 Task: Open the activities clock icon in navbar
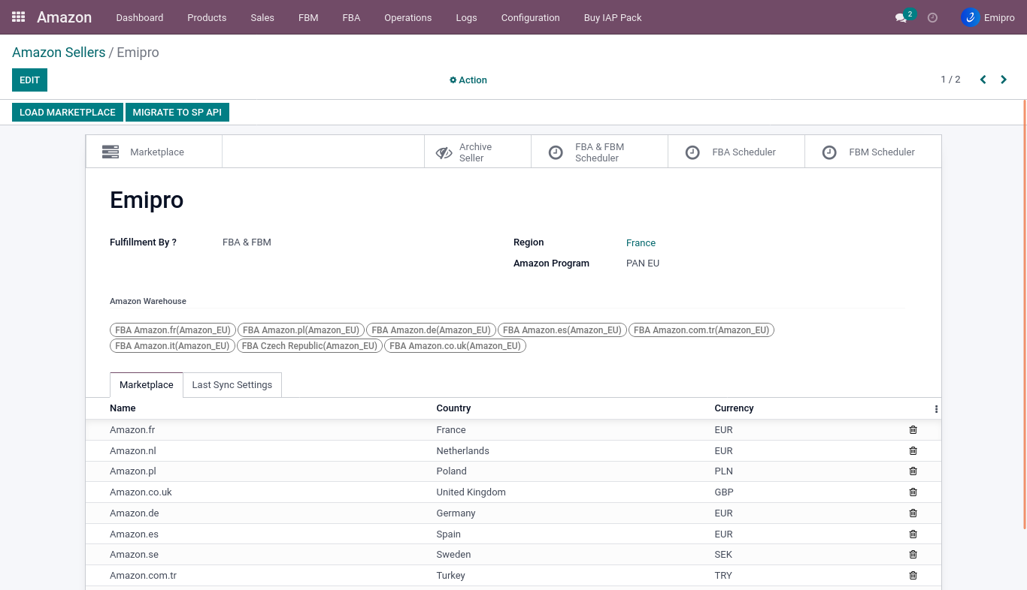point(932,17)
